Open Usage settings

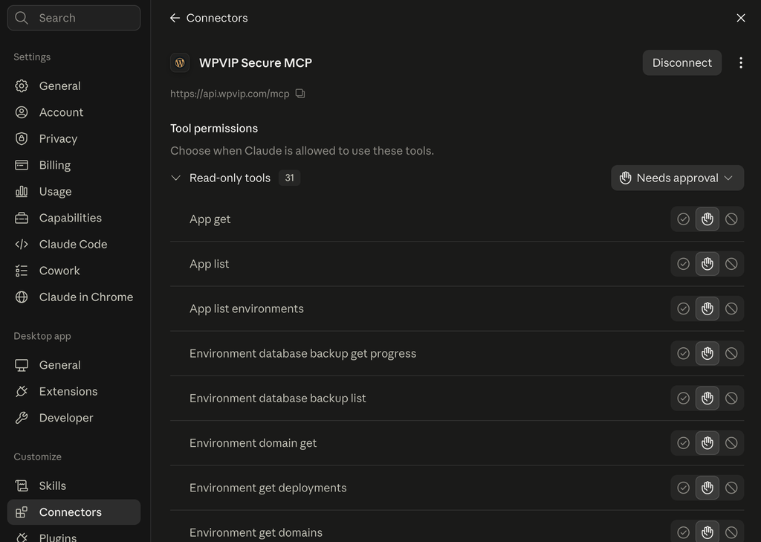coord(74,191)
